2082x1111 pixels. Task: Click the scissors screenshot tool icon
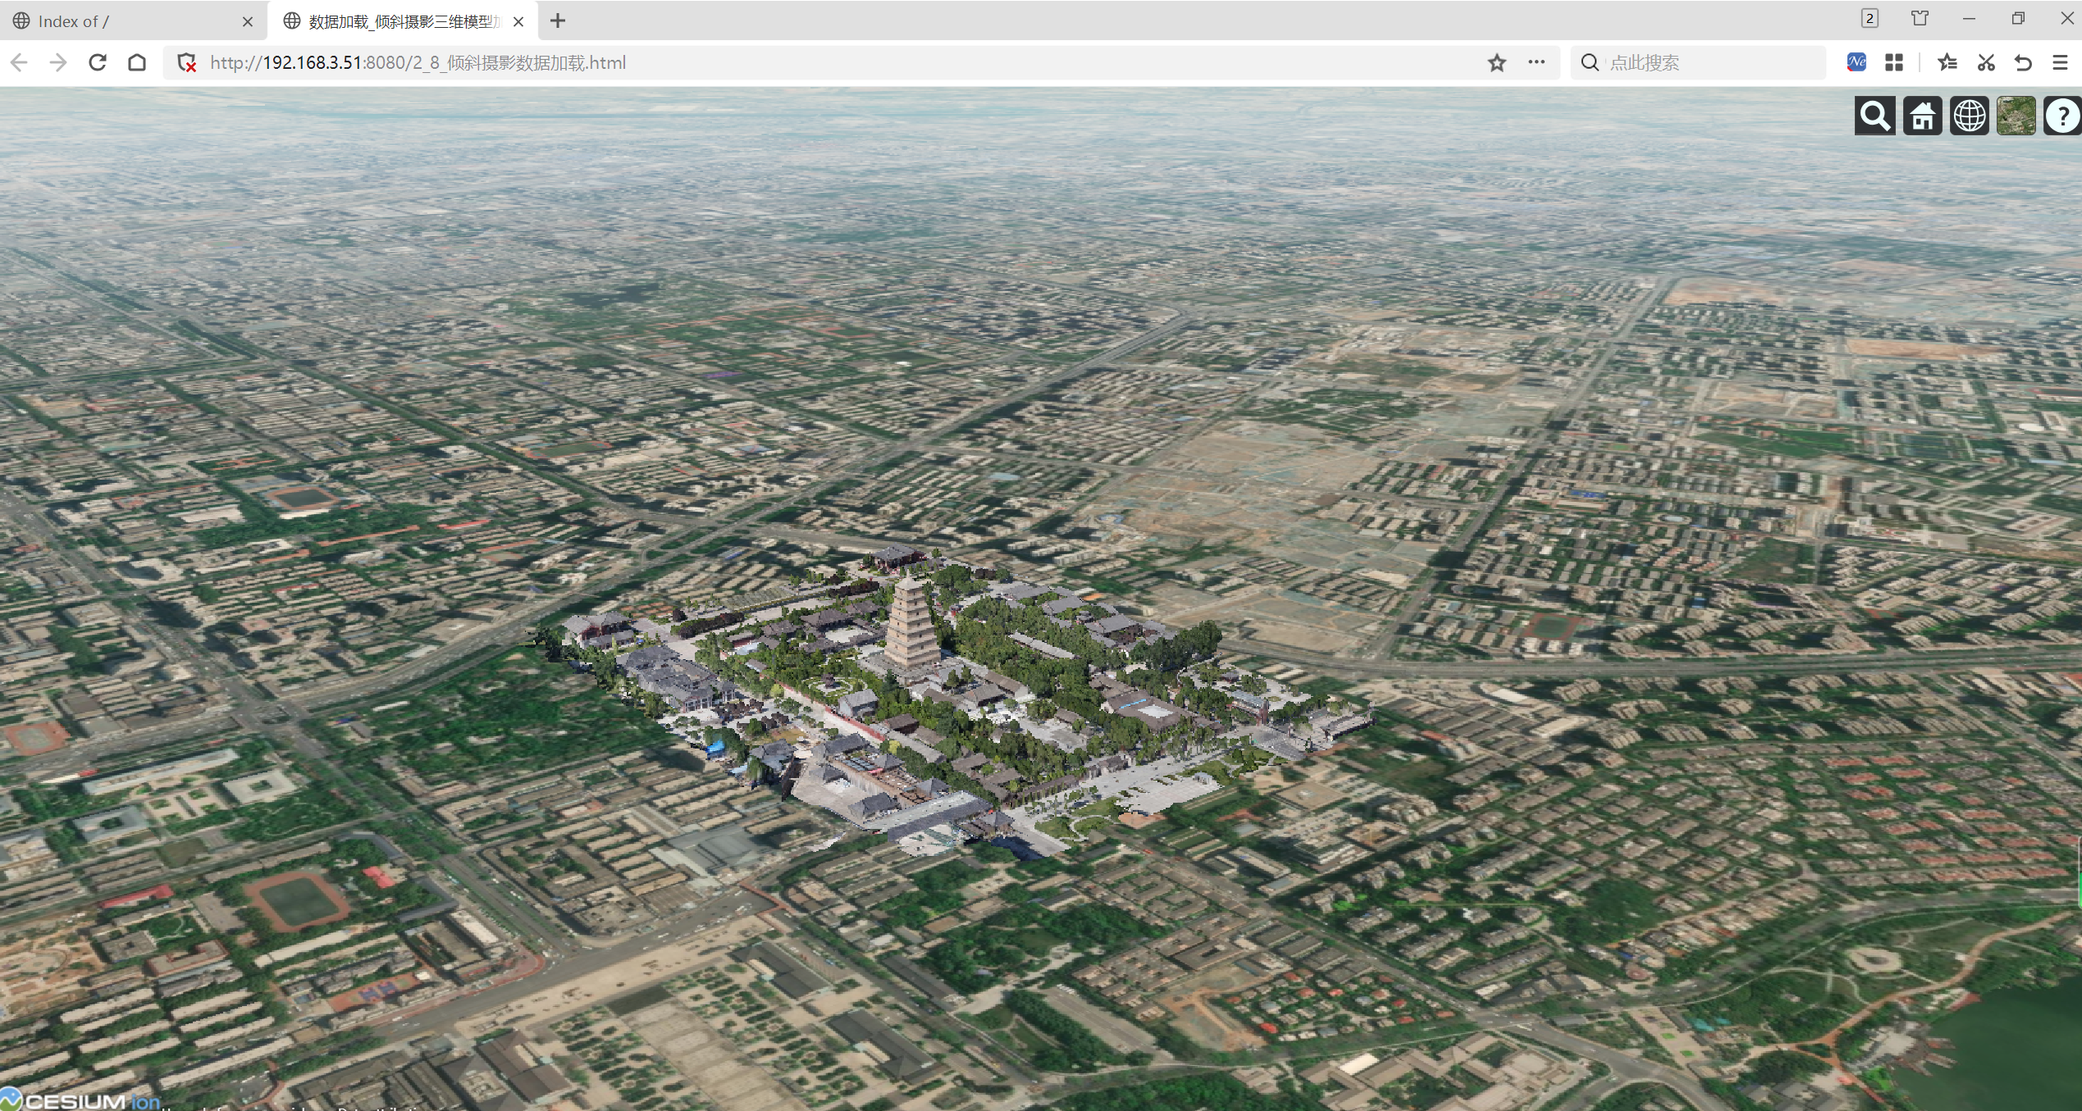(1986, 62)
